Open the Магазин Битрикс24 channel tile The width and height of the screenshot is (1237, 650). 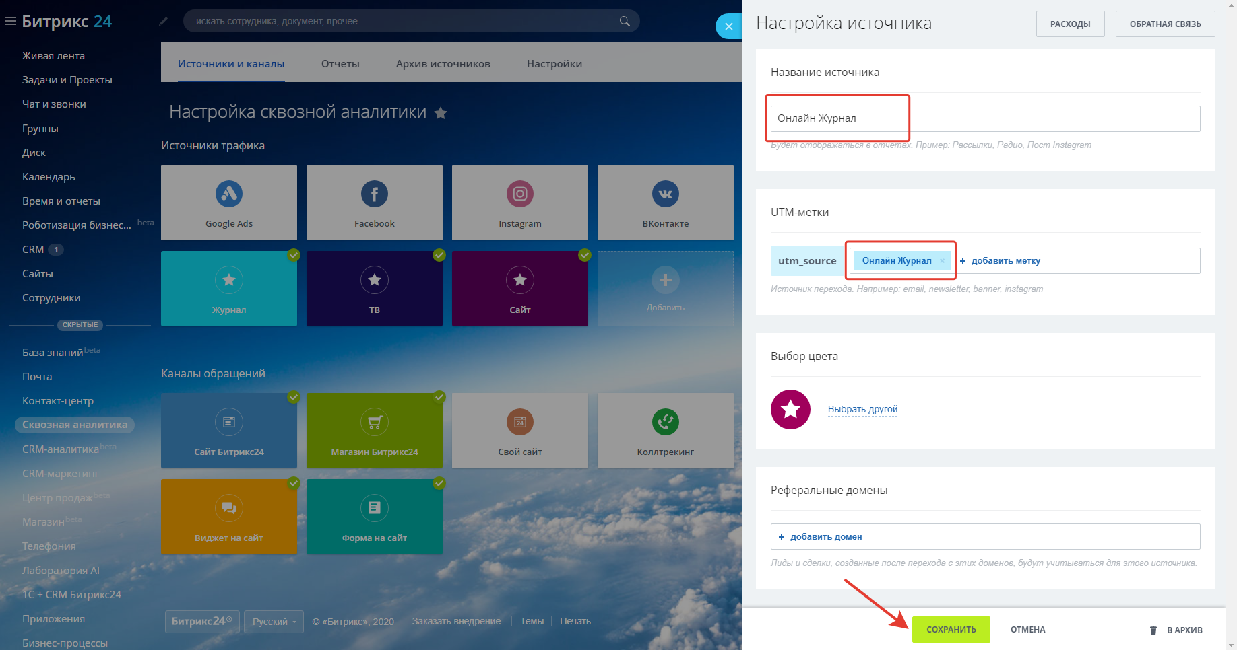click(x=375, y=431)
